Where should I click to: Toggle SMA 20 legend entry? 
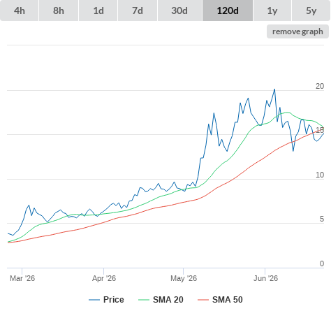coord(168,300)
